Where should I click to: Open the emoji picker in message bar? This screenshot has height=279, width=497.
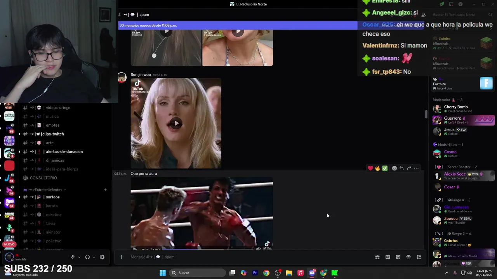click(x=408, y=257)
